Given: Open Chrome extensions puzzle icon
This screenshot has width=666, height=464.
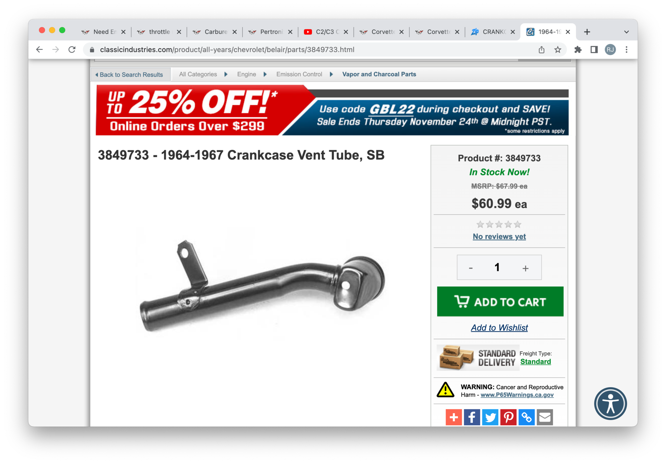Looking at the screenshot, I should (x=578, y=50).
